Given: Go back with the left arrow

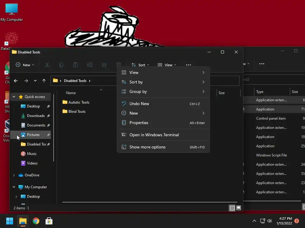Looking at the screenshot, I should (x=16, y=81).
